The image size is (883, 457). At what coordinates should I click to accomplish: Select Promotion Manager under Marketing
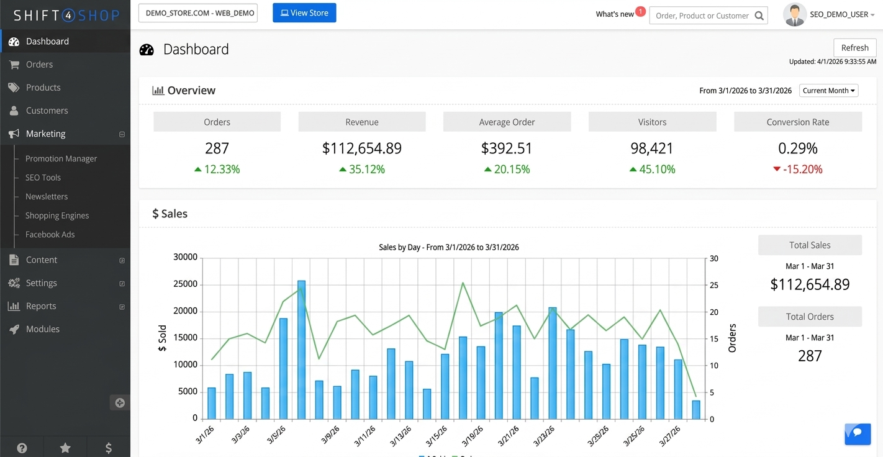point(61,158)
